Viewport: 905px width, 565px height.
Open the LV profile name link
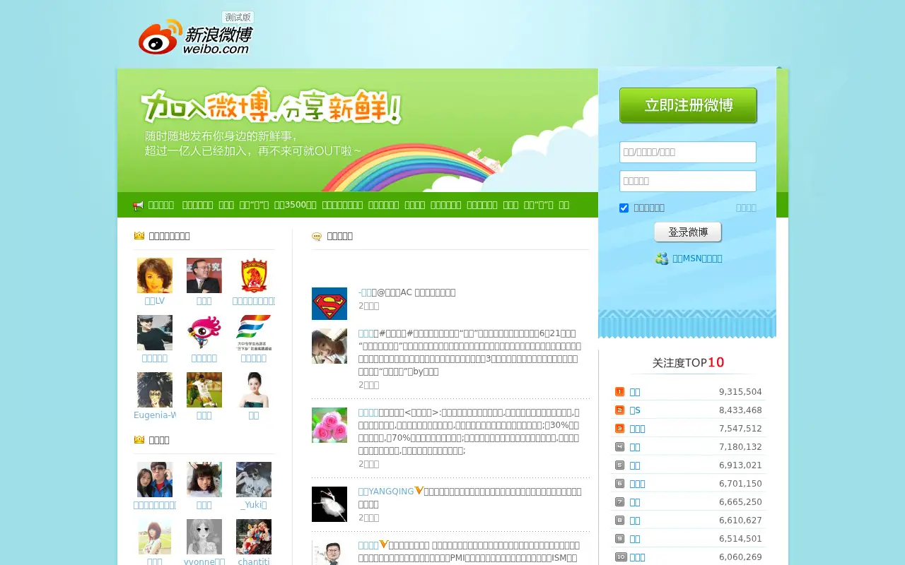tap(155, 301)
